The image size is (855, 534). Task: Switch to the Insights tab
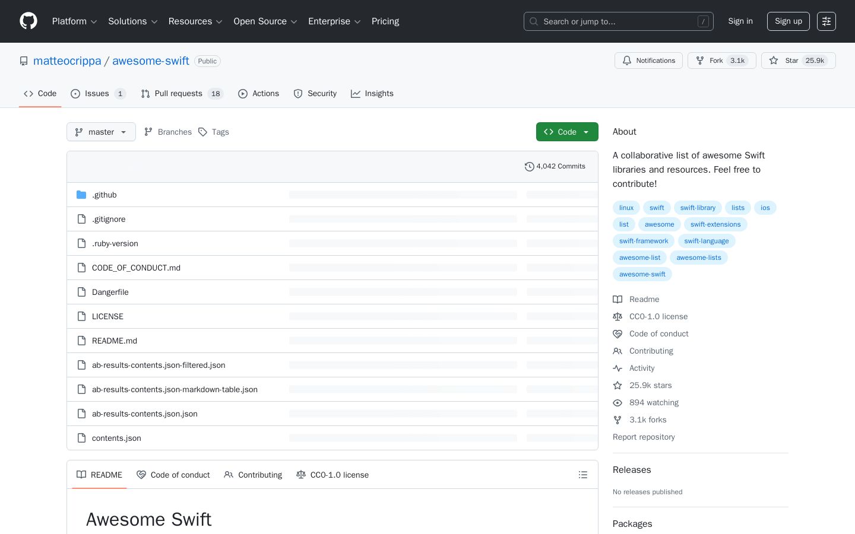point(372,94)
